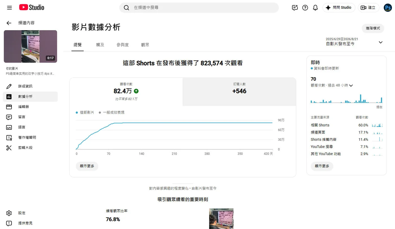Expand the 過去 48 小時 dropdown
395x229 pixels.
332,85
